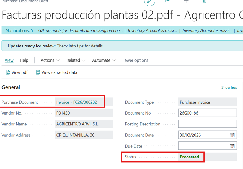This screenshot has width=243, height=169.
Task: Expand the Automate menu
Action: click(104, 60)
